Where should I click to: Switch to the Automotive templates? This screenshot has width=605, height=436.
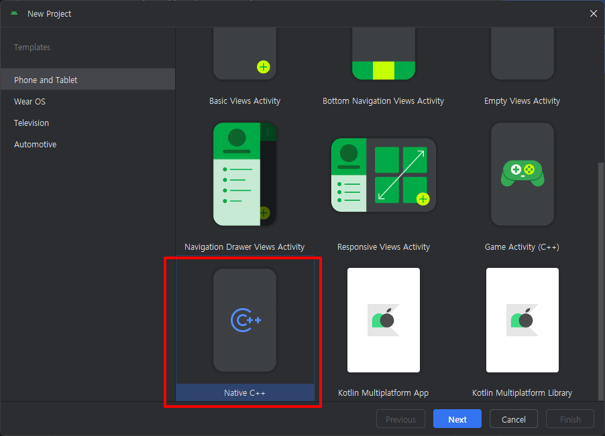[x=88, y=145]
